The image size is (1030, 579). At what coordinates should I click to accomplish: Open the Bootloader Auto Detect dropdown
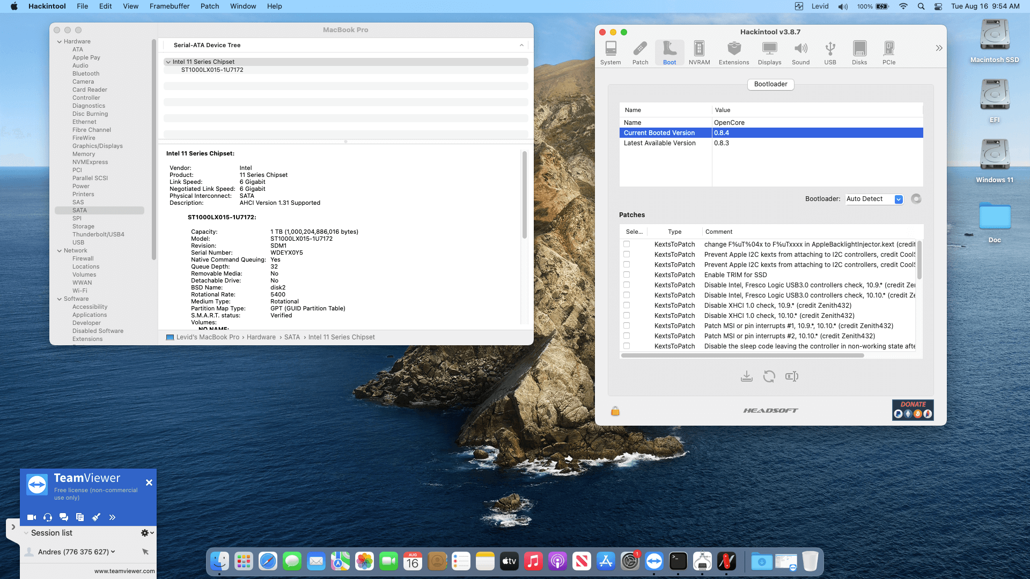[x=874, y=199]
